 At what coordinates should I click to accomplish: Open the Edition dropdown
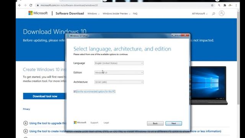click(119, 72)
